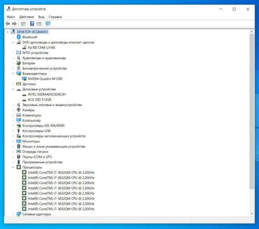The height and width of the screenshot is (229, 259).
Task: Click the Камеры webcam icon
Action: (x=19, y=110)
